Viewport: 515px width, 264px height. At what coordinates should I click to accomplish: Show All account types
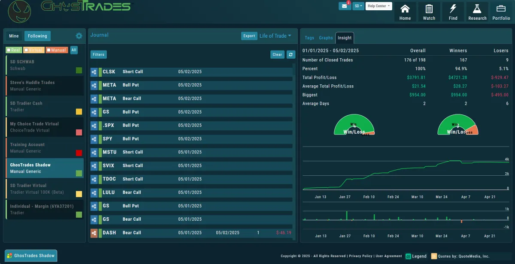click(x=74, y=50)
